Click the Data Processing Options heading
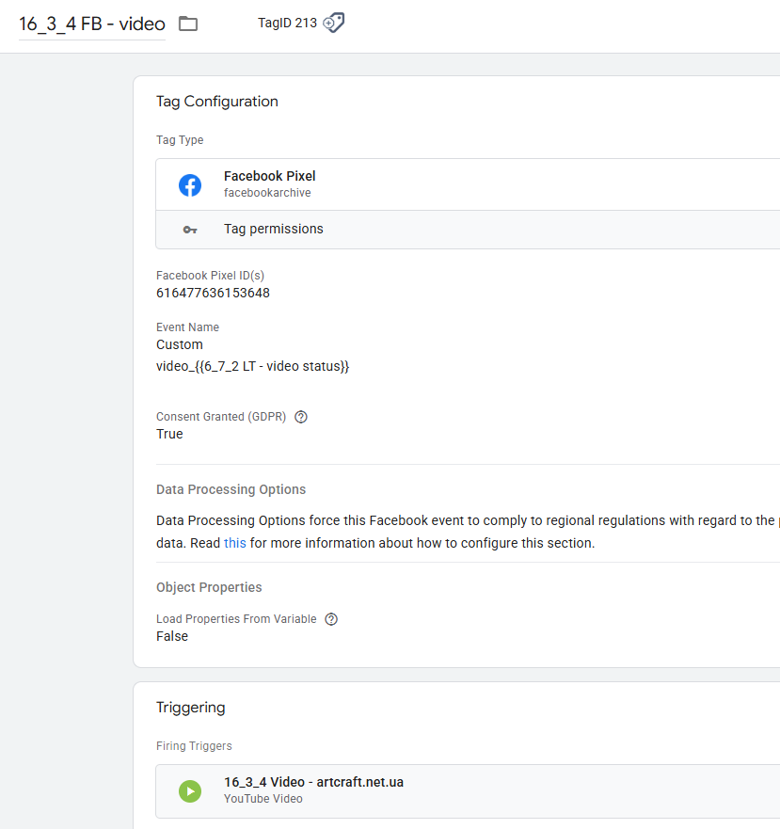 coord(231,489)
